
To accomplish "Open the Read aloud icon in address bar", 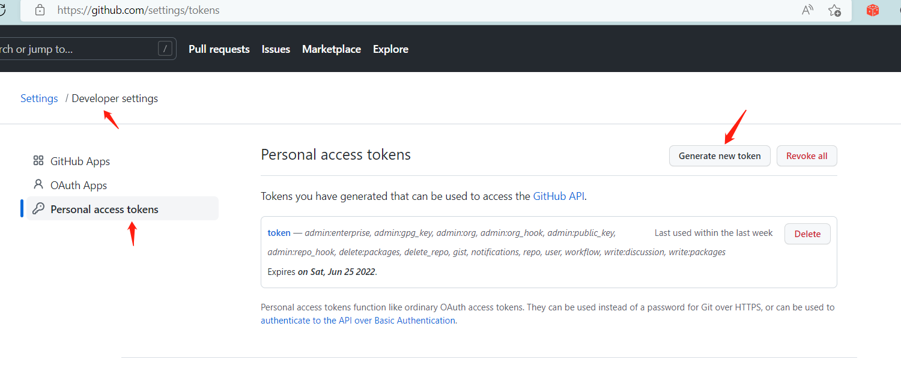I will (808, 10).
